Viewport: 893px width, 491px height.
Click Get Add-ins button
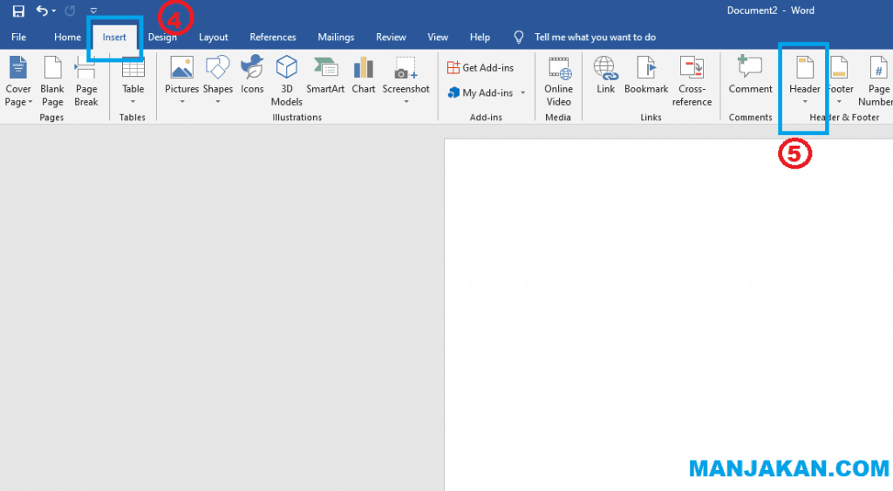481,68
